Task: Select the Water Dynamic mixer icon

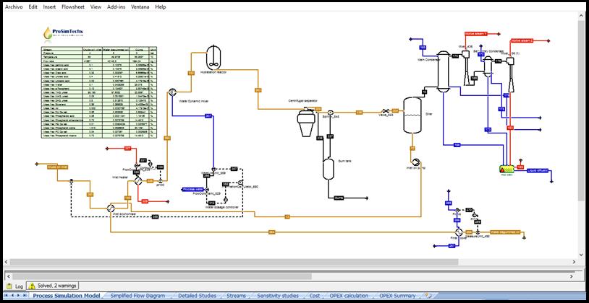Action: (174, 92)
